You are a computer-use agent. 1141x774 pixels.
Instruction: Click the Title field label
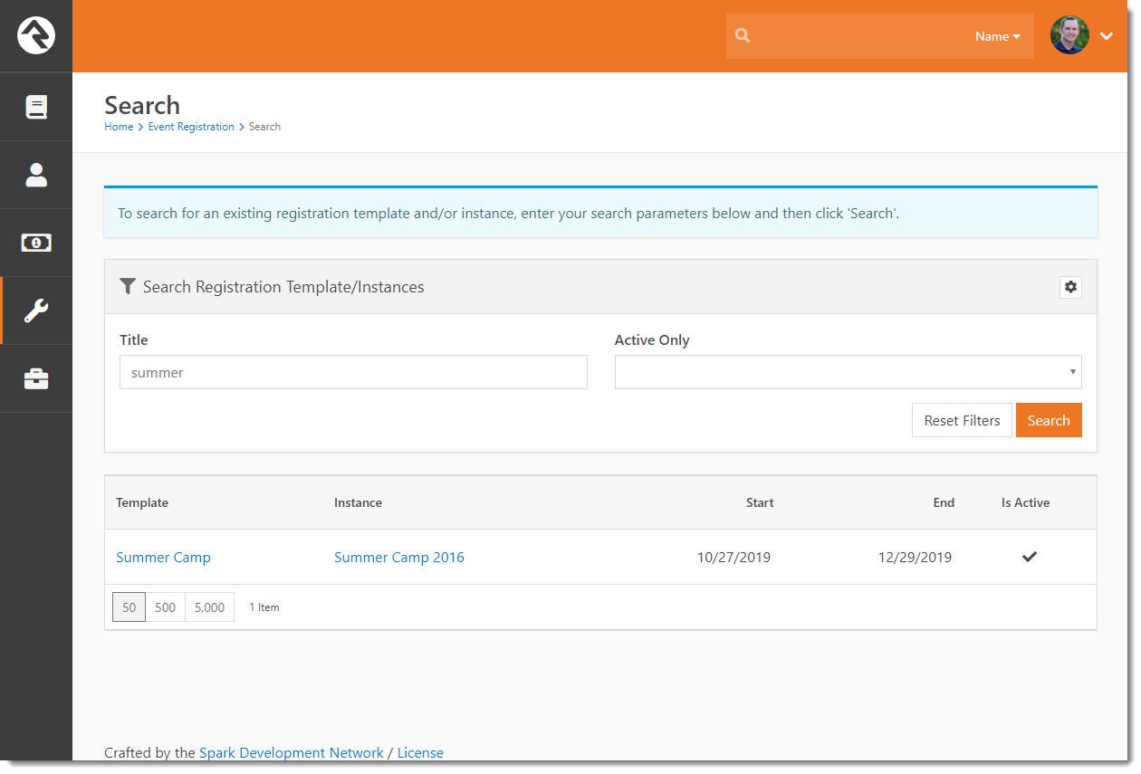[134, 340]
